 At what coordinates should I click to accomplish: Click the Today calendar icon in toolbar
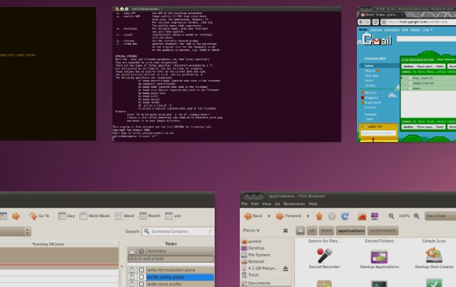click(3, 216)
